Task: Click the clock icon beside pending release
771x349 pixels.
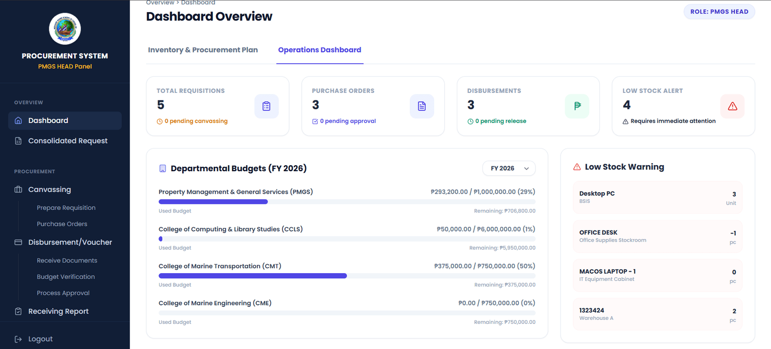Action: 470,122
